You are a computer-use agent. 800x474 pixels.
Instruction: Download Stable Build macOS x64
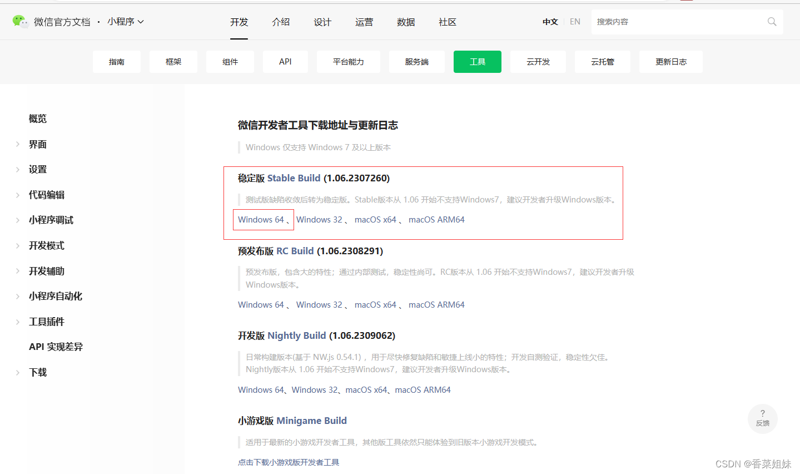(x=375, y=220)
